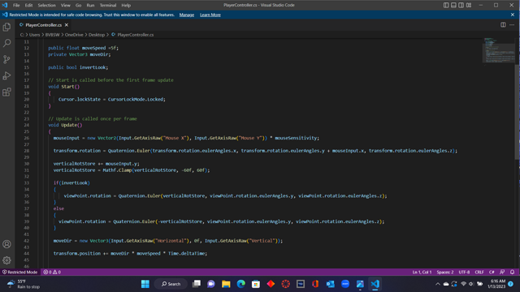Viewport: 520px width, 292px height.
Task: Open Office app from the taskbar
Action: pos(315,284)
